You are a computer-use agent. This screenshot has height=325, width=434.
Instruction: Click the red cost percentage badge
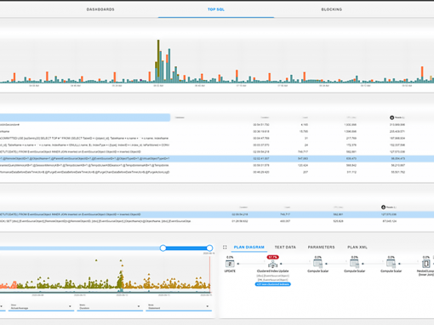[x=272, y=257]
